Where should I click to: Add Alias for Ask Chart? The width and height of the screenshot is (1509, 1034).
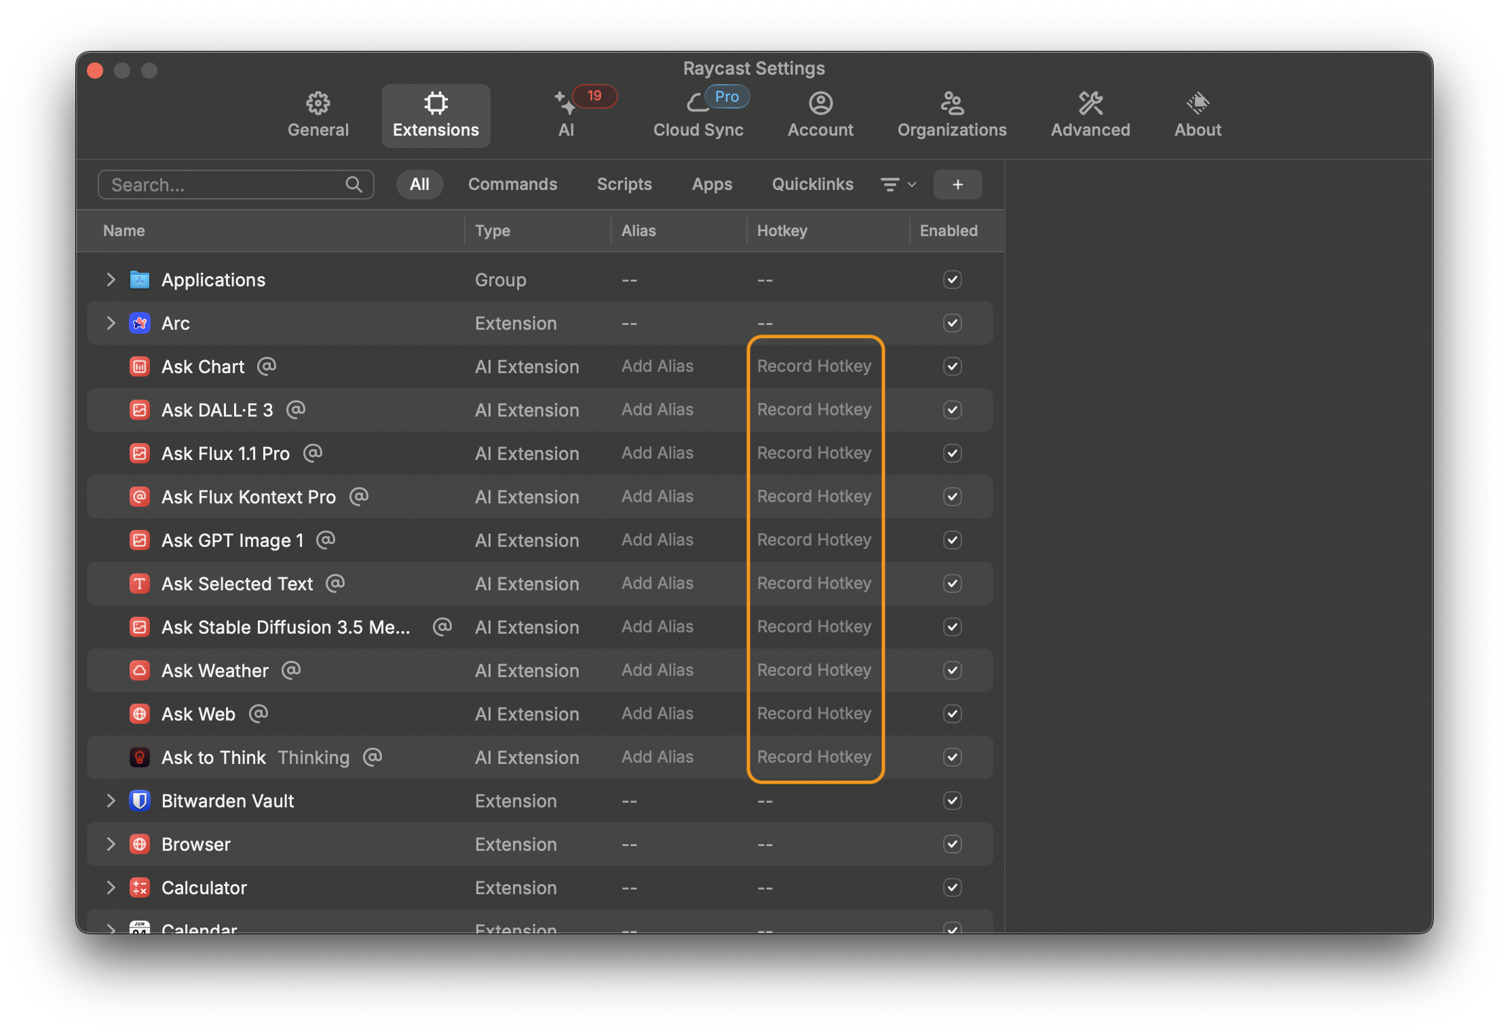point(657,366)
